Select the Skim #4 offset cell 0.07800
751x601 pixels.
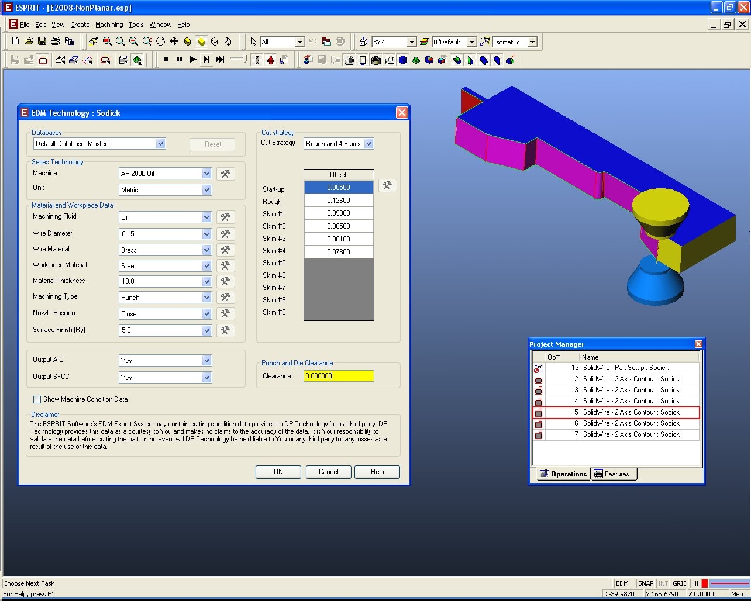tap(339, 252)
